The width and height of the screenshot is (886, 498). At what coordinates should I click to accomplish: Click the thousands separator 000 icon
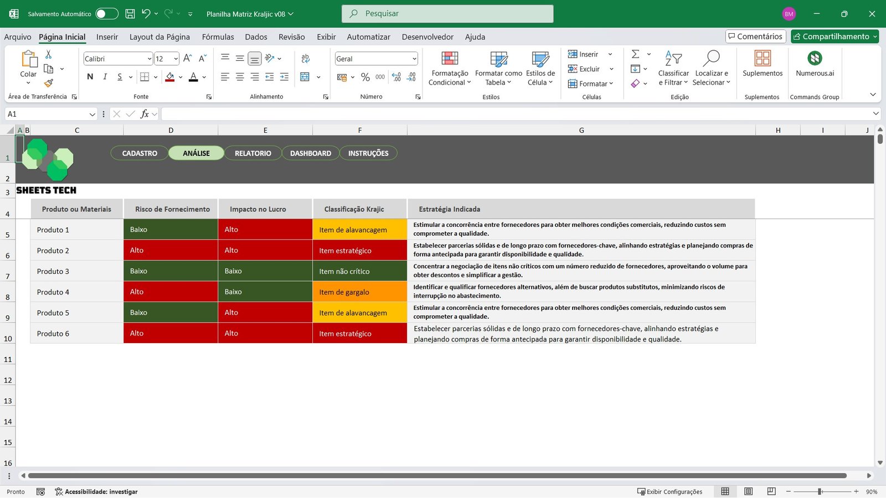[380, 77]
